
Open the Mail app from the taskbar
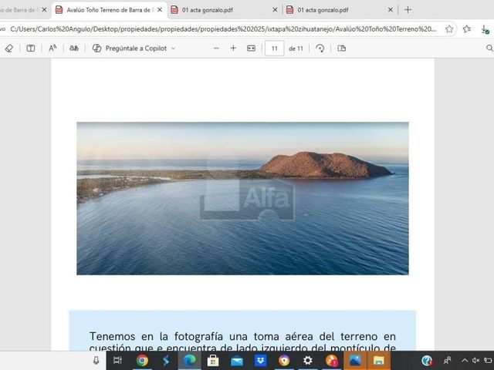coord(237,361)
